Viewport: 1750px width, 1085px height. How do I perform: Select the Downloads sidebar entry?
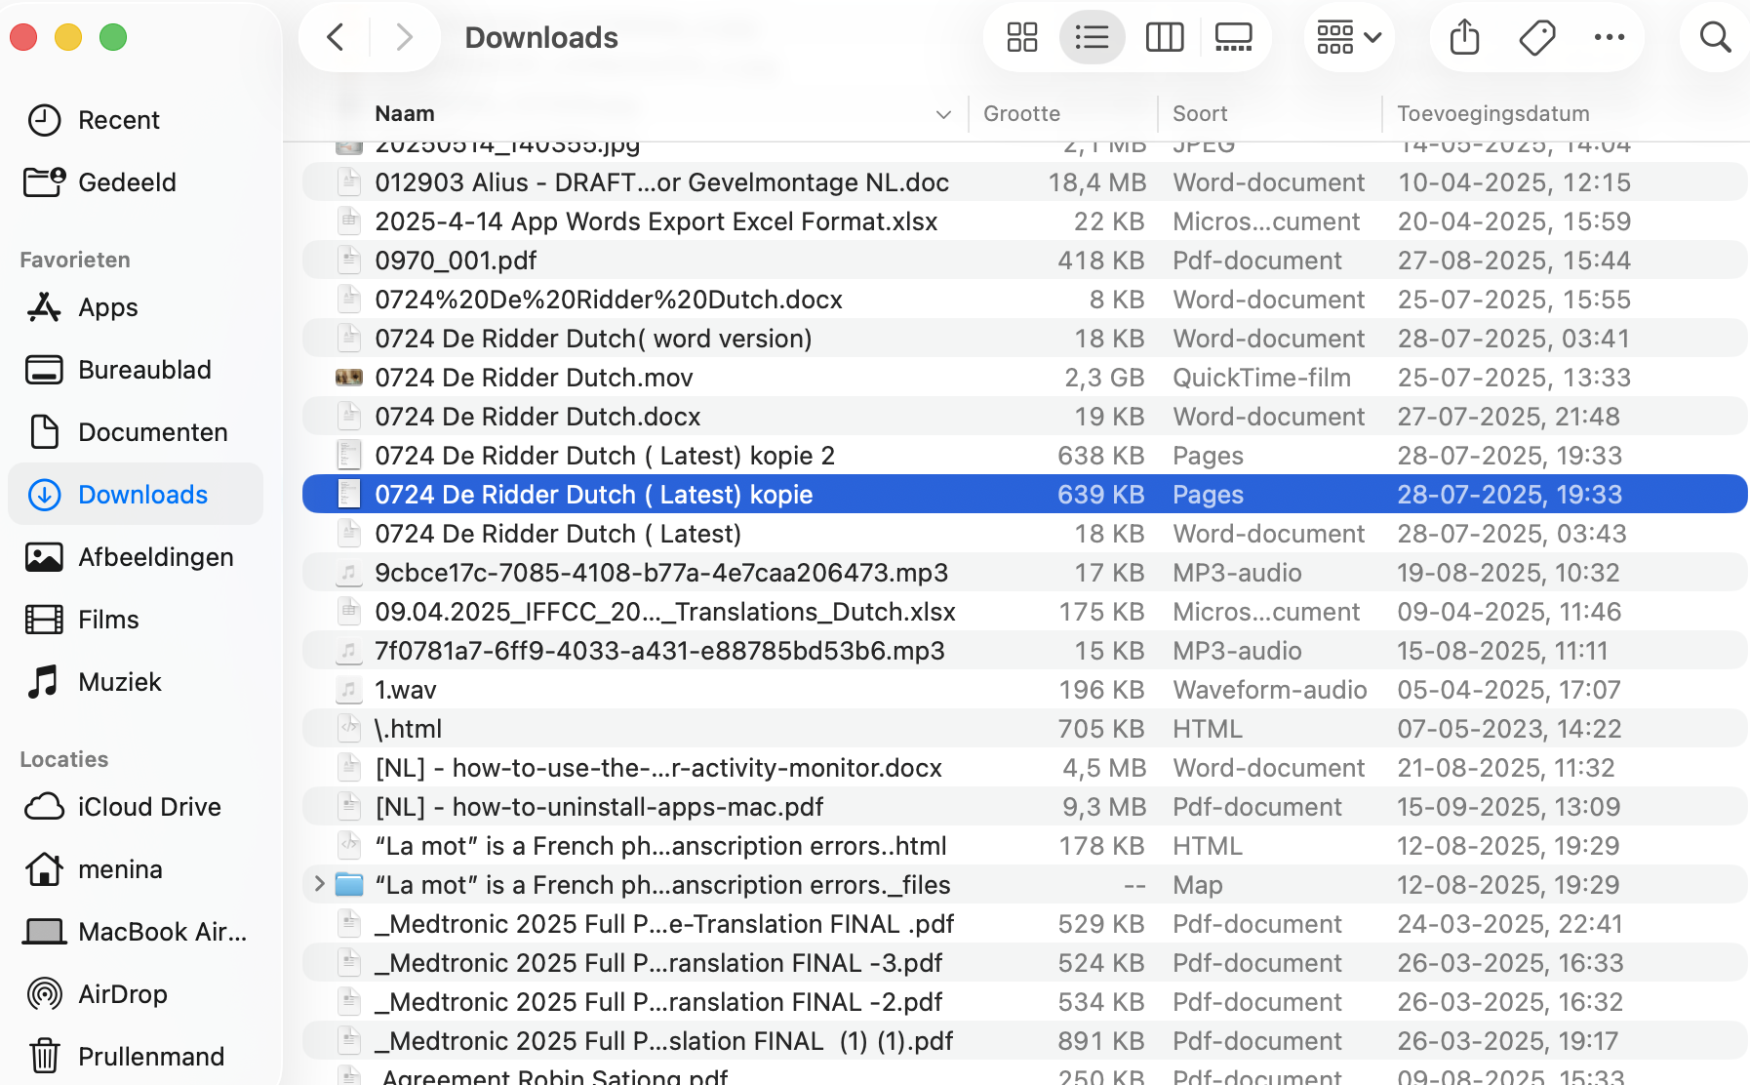pos(142,494)
